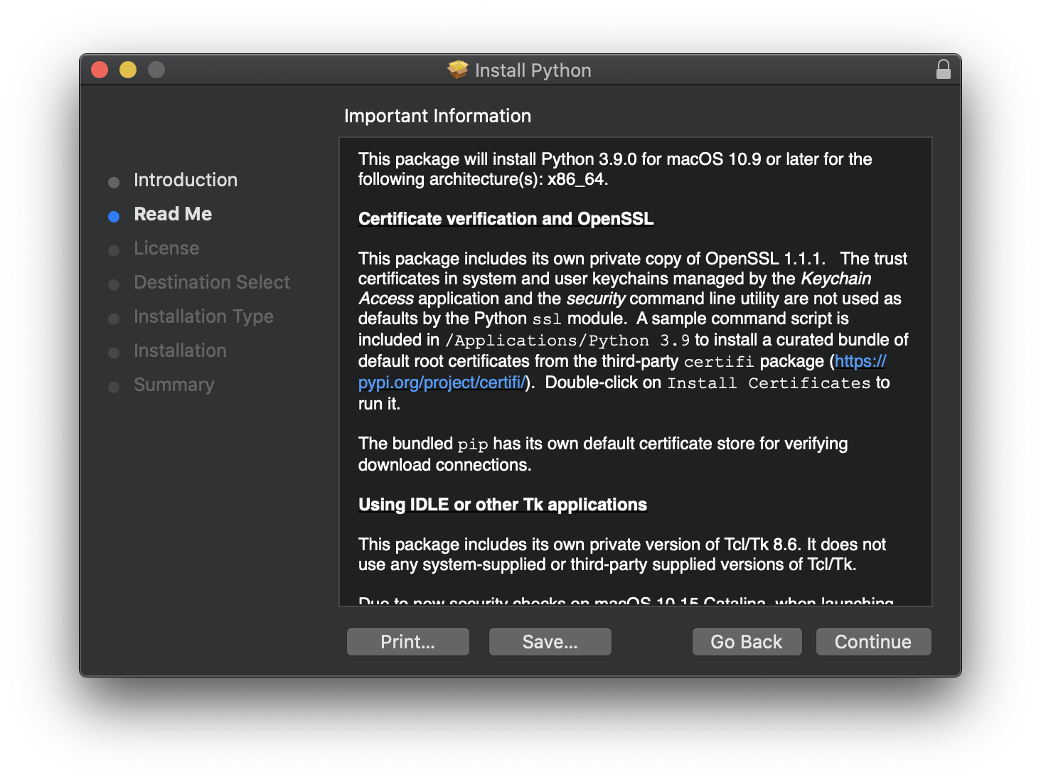The height and width of the screenshot is (782, 1041).
Task: Click the yellow minimize traffic light
Action: tap(127, 70)
